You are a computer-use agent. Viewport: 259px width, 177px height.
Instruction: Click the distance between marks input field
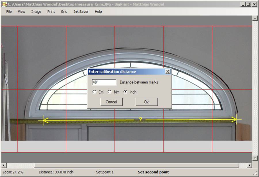[104, 82]
